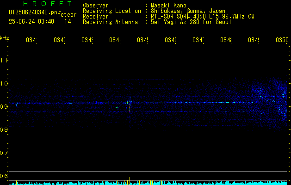The width and height of the screenshot is (291, 185).
Task: Click the Observer label
Action: (96, 6)
